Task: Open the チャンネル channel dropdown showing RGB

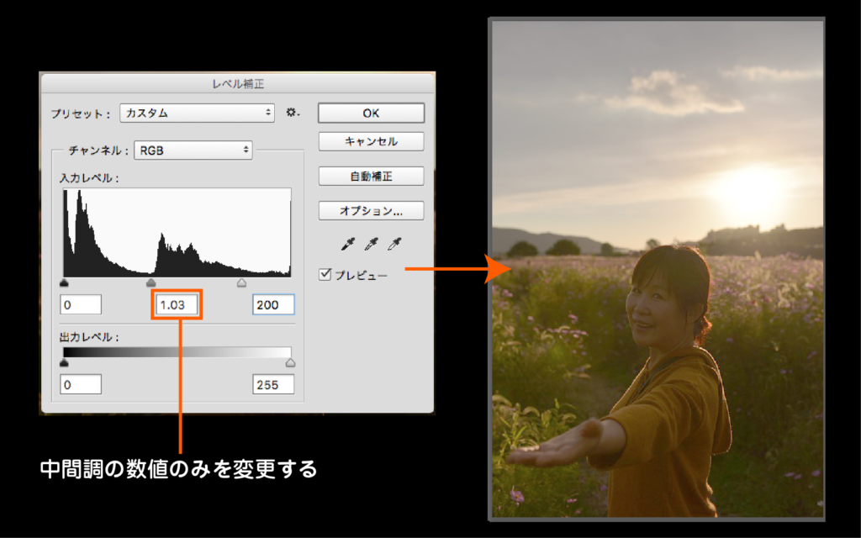Action: pos(193,150)
